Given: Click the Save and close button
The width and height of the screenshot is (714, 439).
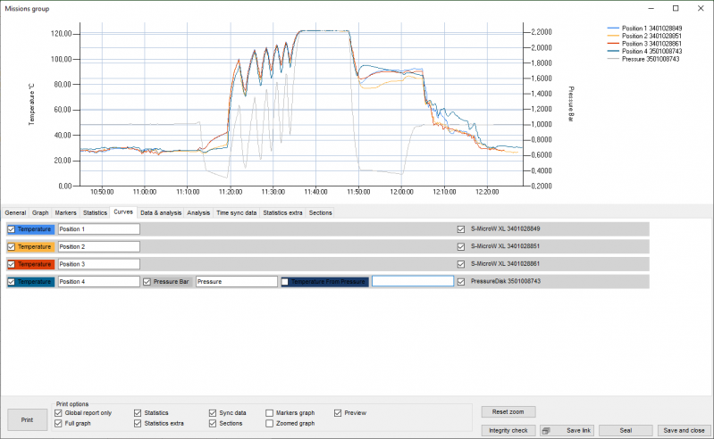Looking at the screenshot, I should pyautogui.click(x=684, y=430).
